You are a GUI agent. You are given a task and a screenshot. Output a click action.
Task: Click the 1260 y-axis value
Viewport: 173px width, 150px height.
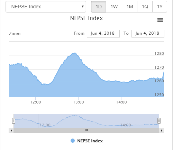click(159, 81)
